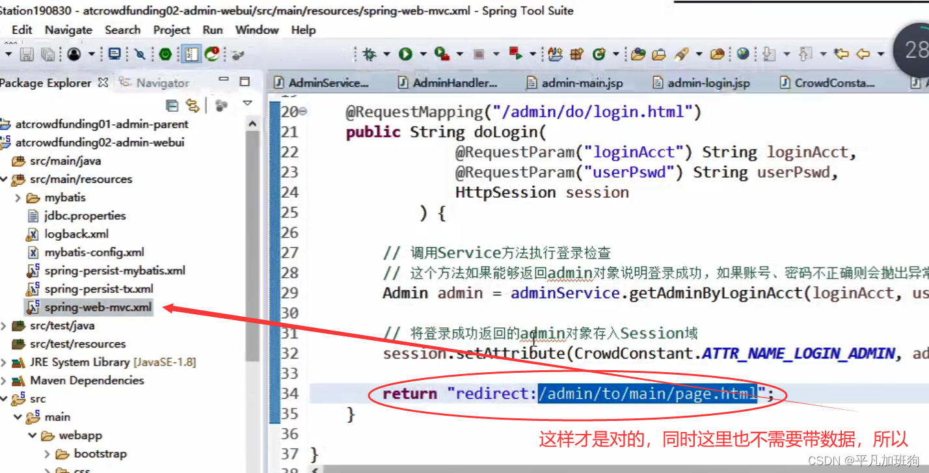Open the Project menu
929x473 pixels.
coord(172,30)
